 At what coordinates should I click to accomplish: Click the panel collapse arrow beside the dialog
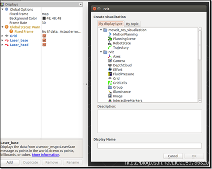point(86,84)
